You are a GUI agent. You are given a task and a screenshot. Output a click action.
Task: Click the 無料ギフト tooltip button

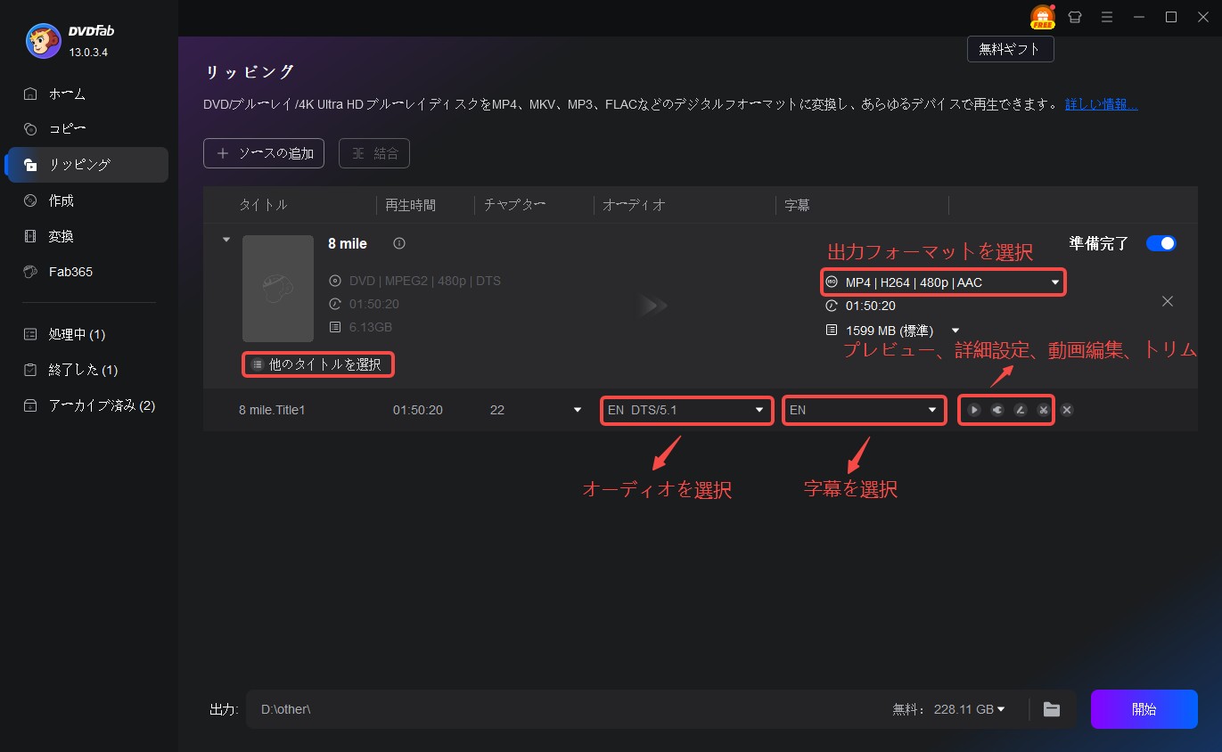click(x=1011, y=50)
